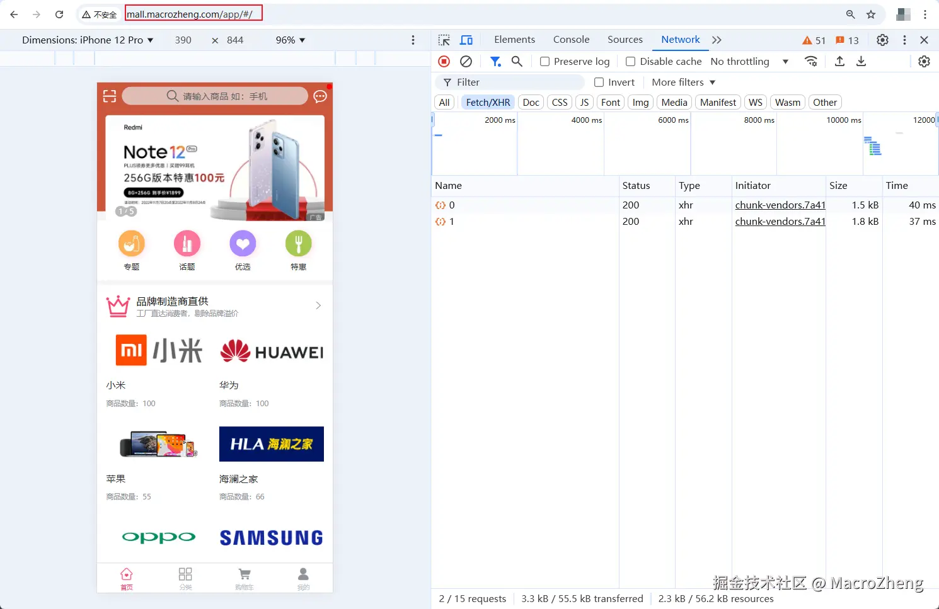Check the Invert filter checkbox
The width and height of the screenshot is (939, 609).
click(x=599, y=82)
